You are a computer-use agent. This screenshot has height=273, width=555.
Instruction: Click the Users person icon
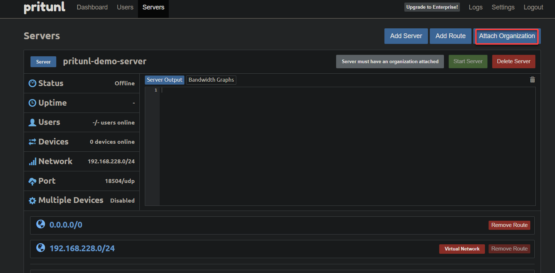coord(32,122)
